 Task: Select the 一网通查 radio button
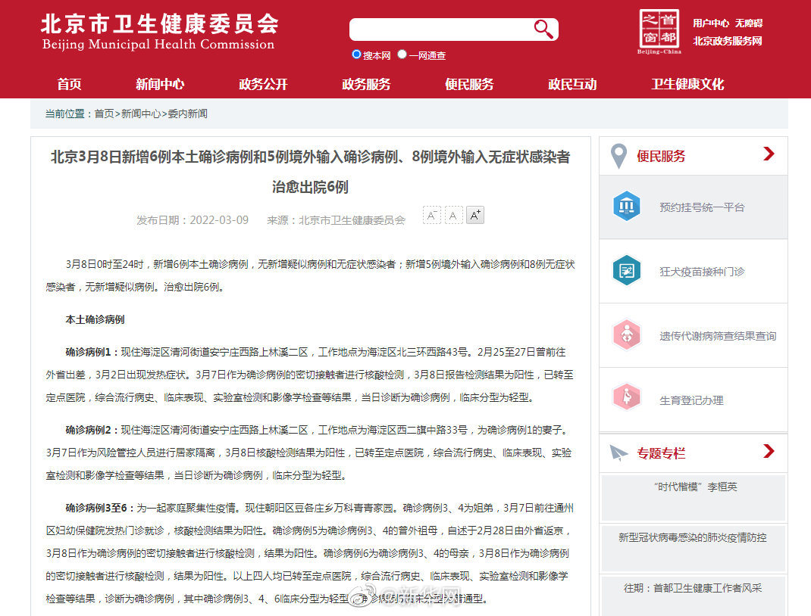pos(402,54)
